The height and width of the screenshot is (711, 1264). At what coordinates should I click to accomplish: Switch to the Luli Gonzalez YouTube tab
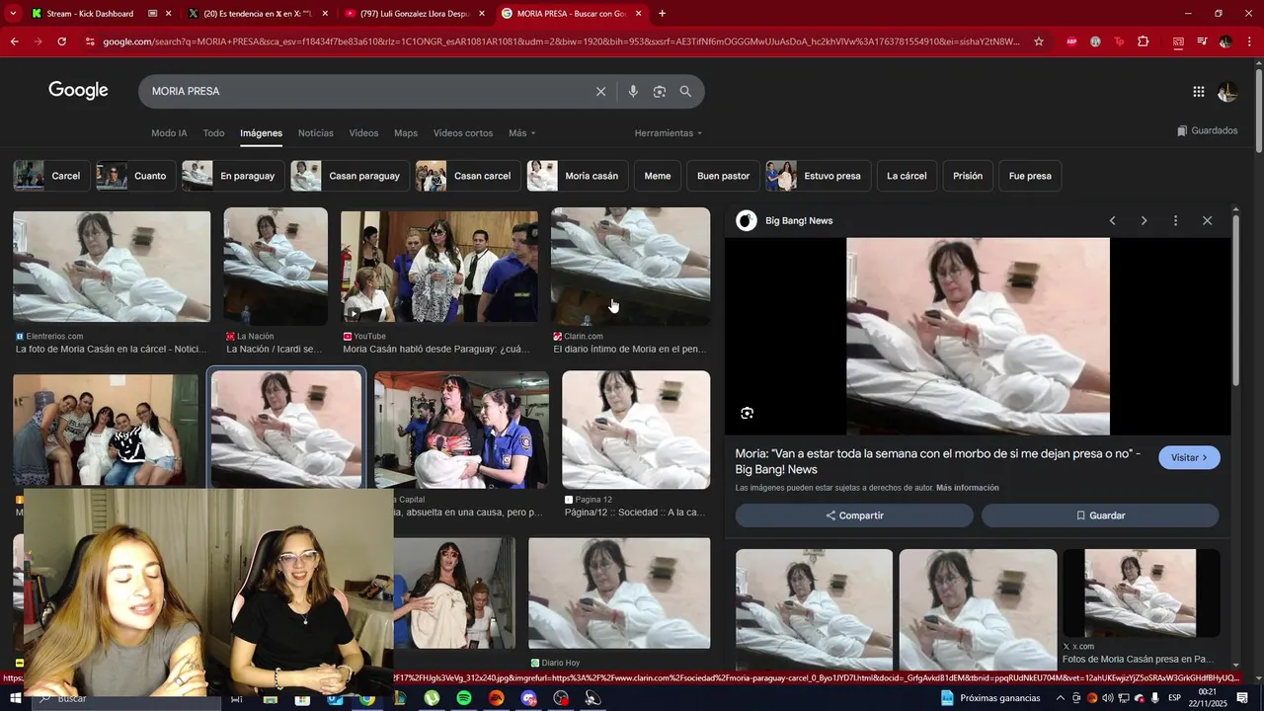pyautogui.click(x=416, y=14)
